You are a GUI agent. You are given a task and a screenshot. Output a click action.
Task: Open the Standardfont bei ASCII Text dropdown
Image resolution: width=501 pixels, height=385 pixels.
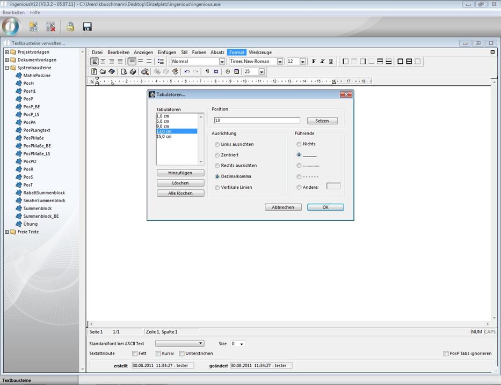tap(200, 344)
